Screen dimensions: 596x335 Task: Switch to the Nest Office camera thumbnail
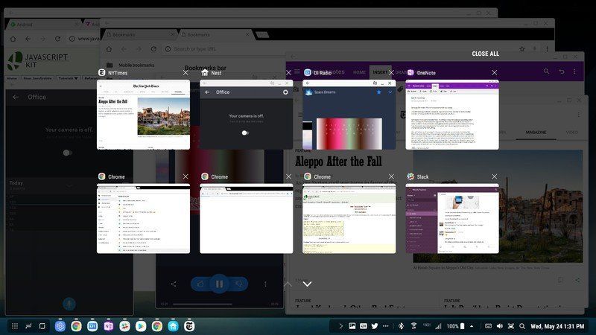pos(247,115)
